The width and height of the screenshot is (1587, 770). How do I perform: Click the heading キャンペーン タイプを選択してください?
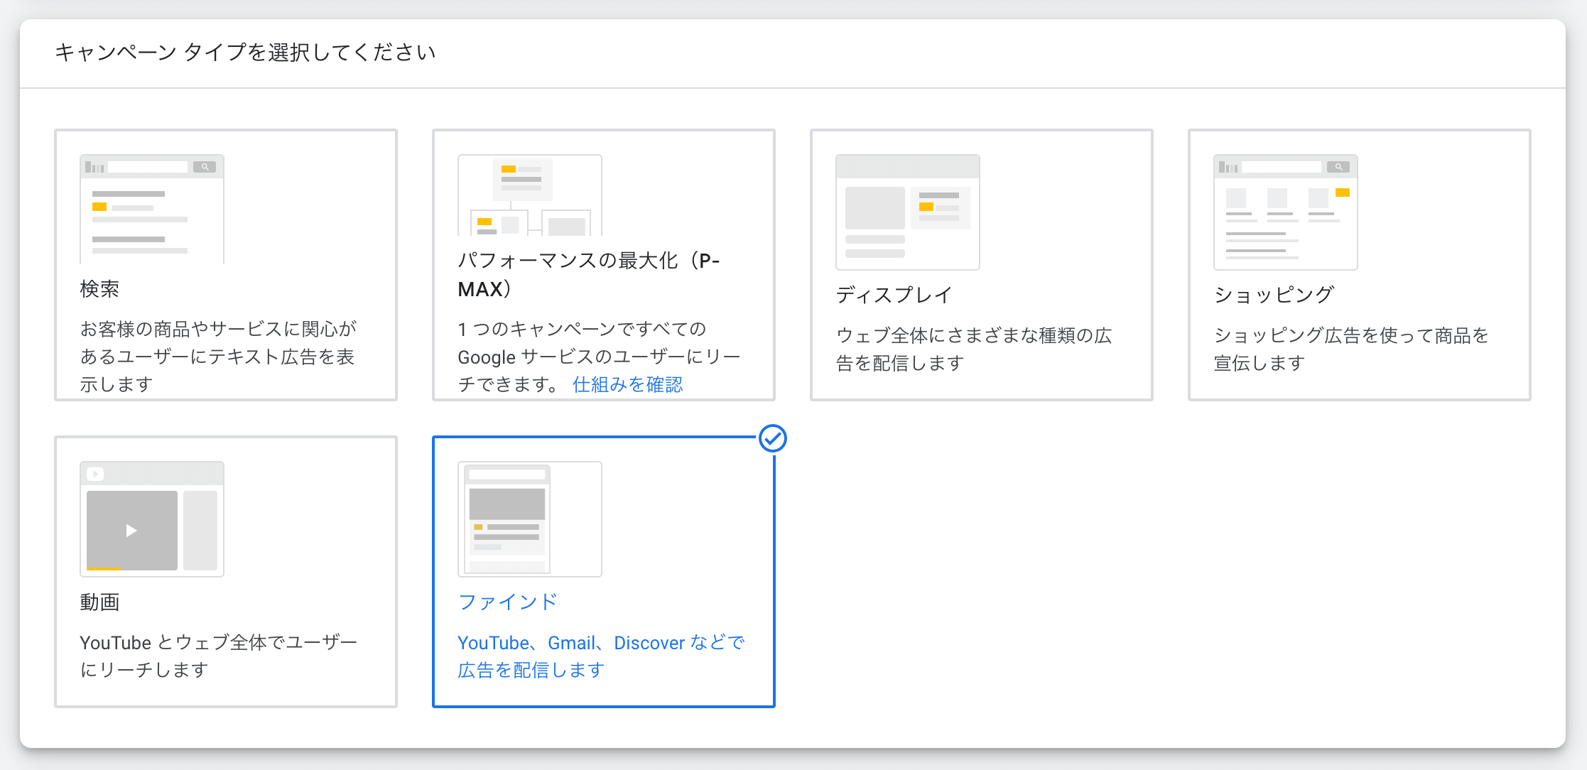pyautogui.click(x=245, y=53)
